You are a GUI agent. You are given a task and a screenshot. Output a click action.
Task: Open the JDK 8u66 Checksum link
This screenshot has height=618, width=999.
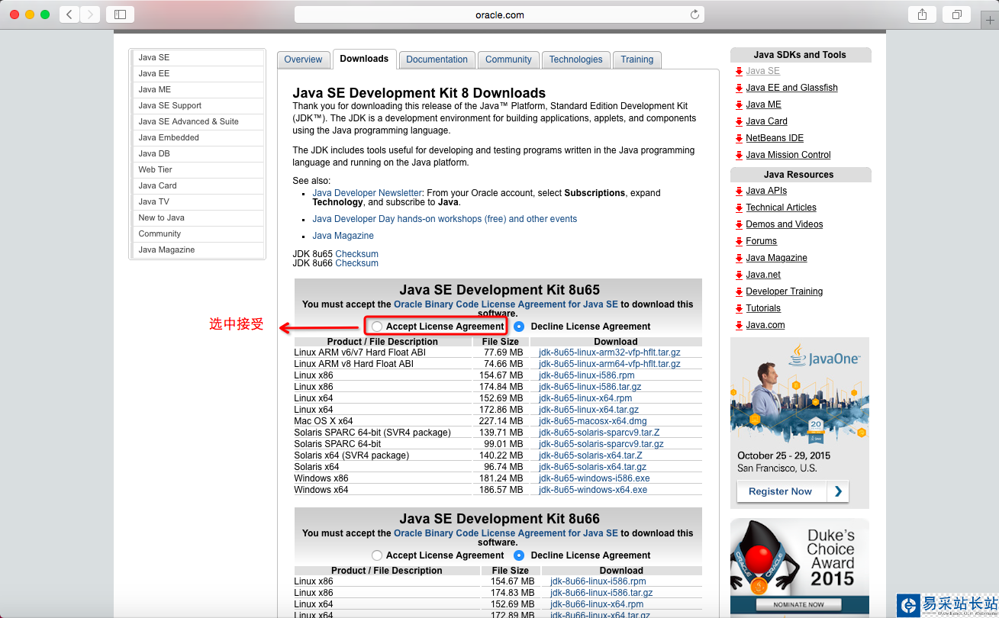(356, 263)
